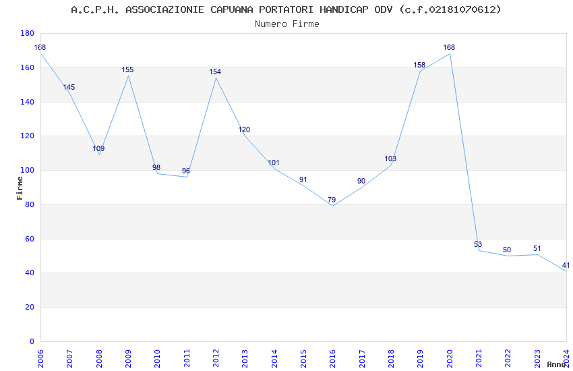Click the 2013 x-axis year tick
Image resolution: width=573 pixels, height=371 pixels.
245,358
